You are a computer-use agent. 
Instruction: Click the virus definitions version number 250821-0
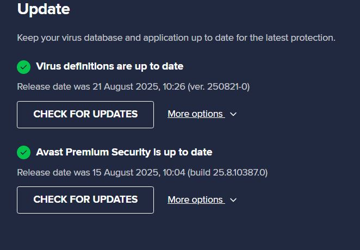(227, 87)
